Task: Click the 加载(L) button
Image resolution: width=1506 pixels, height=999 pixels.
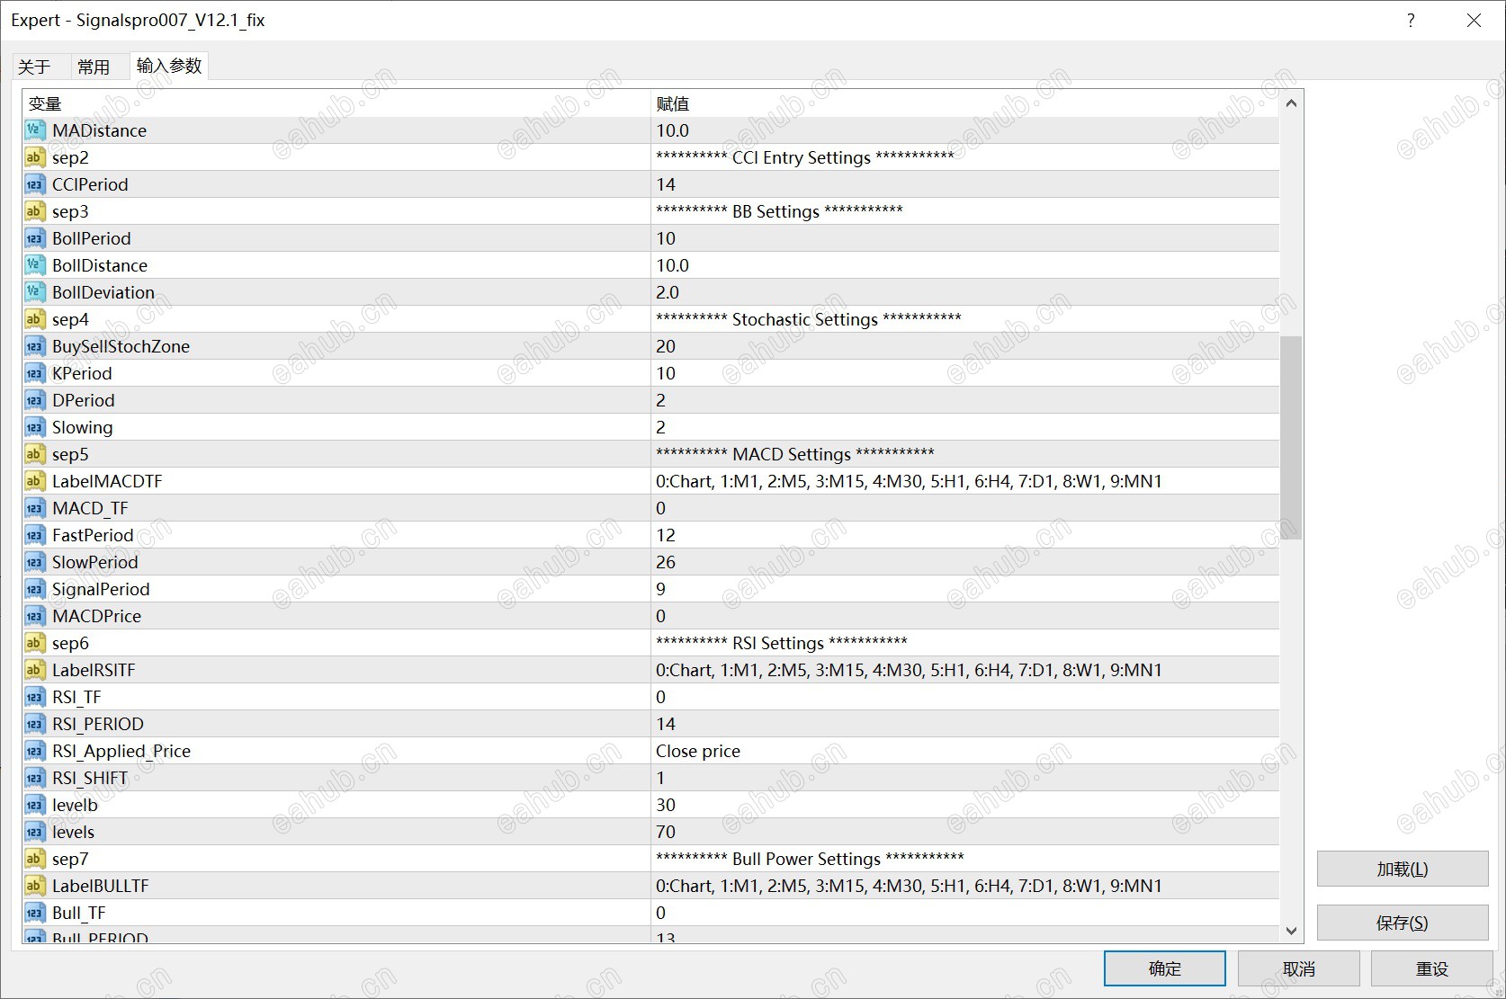Action: coord(1402,870)
